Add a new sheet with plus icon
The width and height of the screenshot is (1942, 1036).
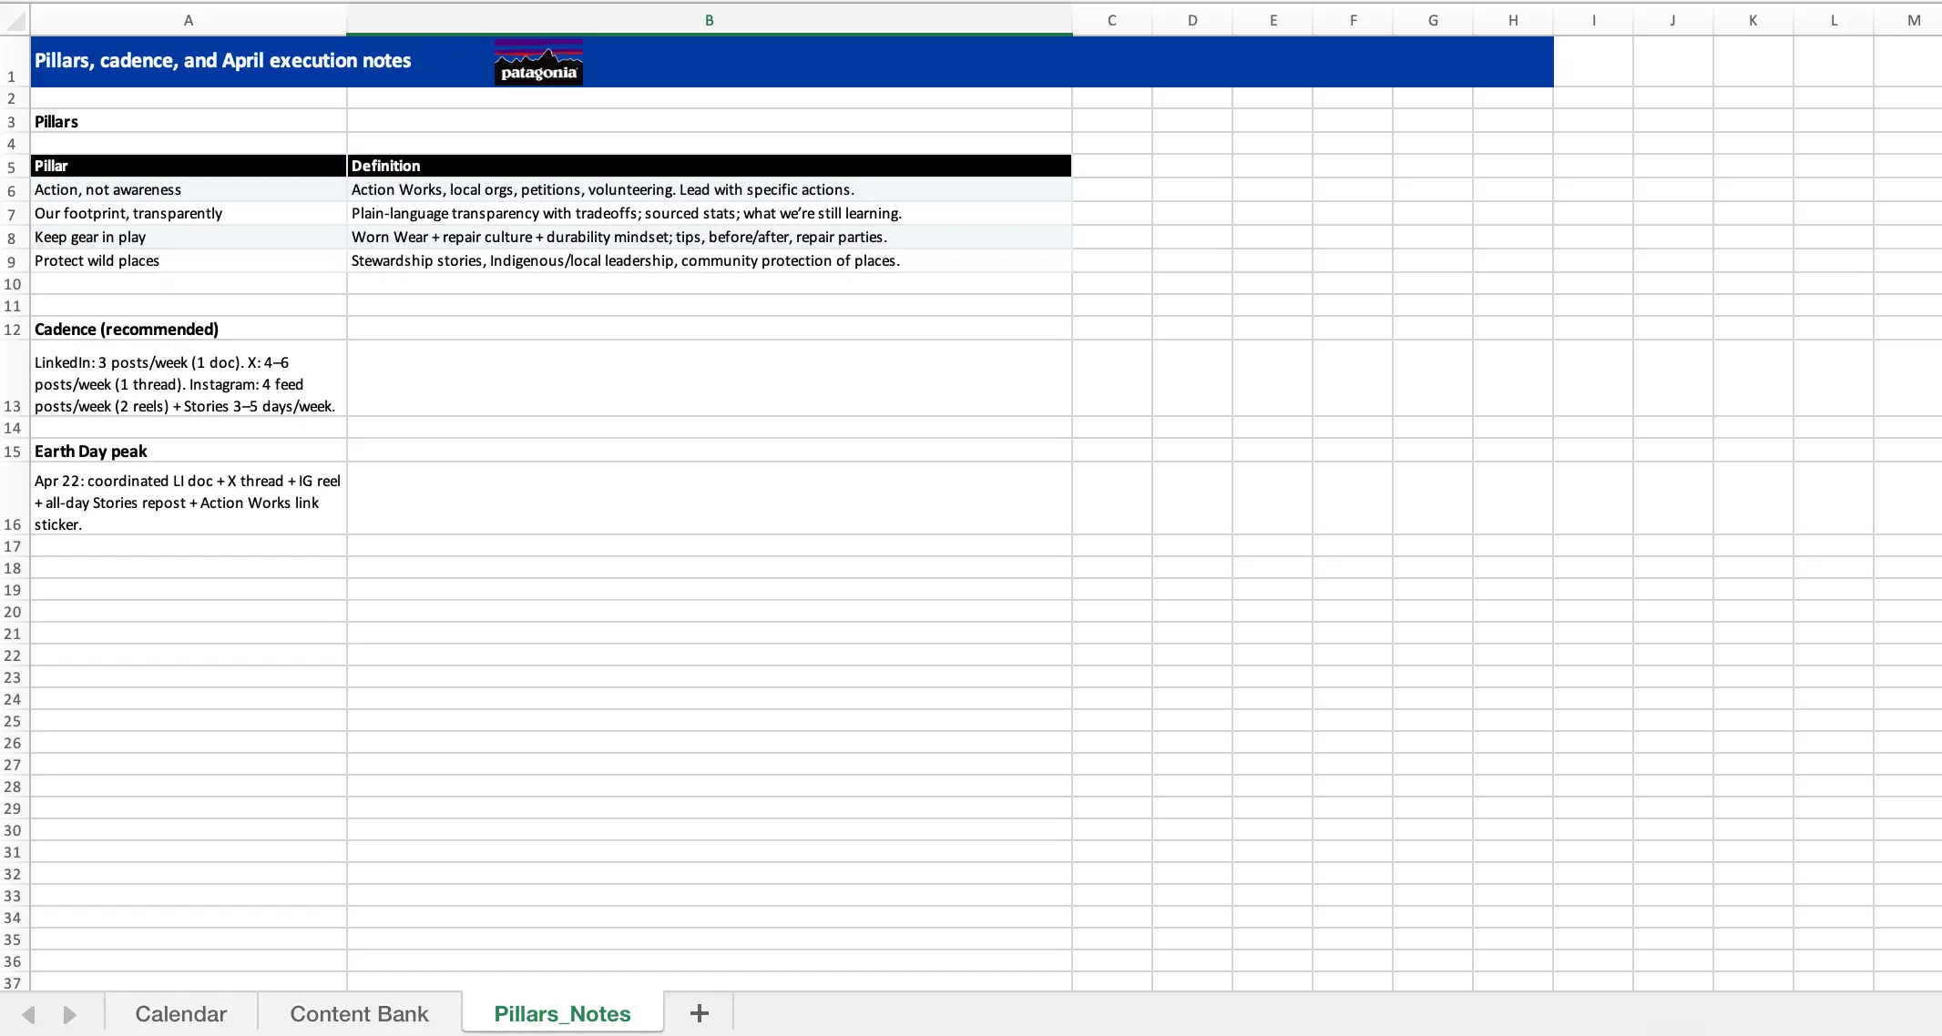[699, 1013]
